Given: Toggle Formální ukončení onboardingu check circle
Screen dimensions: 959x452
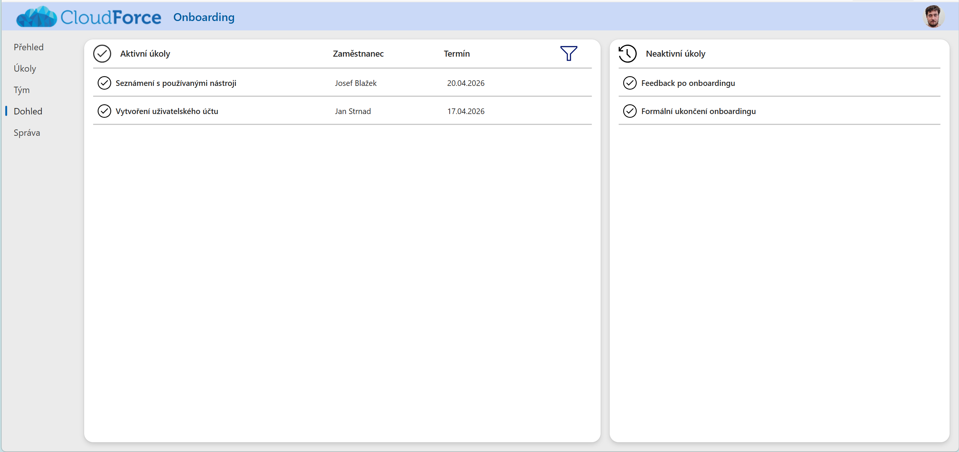Looking at the screenshot, I should [630, 111].
